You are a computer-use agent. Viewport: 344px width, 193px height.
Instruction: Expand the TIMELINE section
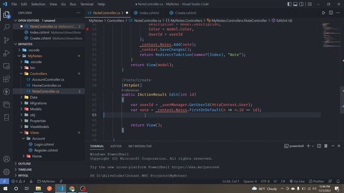[x=25, y=169]
